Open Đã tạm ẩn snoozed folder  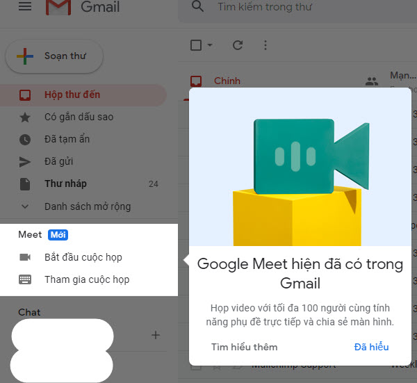67,139
